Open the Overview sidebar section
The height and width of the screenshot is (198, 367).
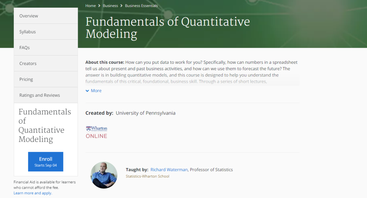pyautogui.click(x=46, y=16)
